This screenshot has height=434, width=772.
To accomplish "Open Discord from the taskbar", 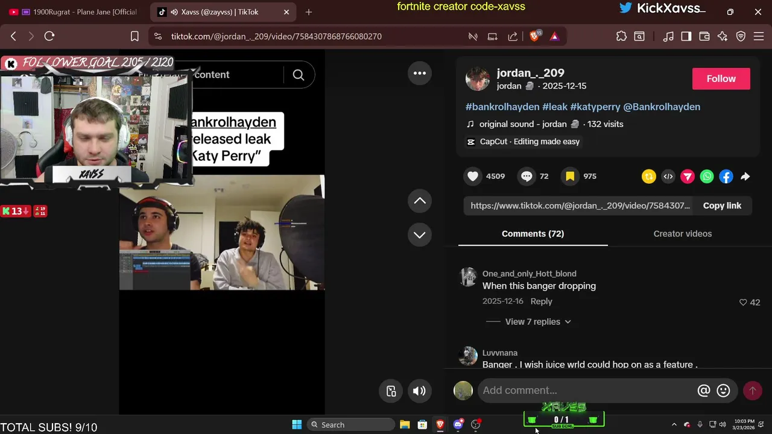I will point(458,425).
